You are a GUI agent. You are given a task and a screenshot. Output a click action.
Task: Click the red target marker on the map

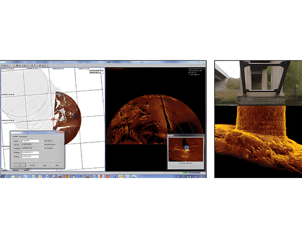coord(53,120)
